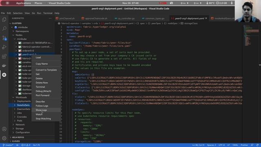
Task: Expand the Configuration tree item
Action: 13,132
